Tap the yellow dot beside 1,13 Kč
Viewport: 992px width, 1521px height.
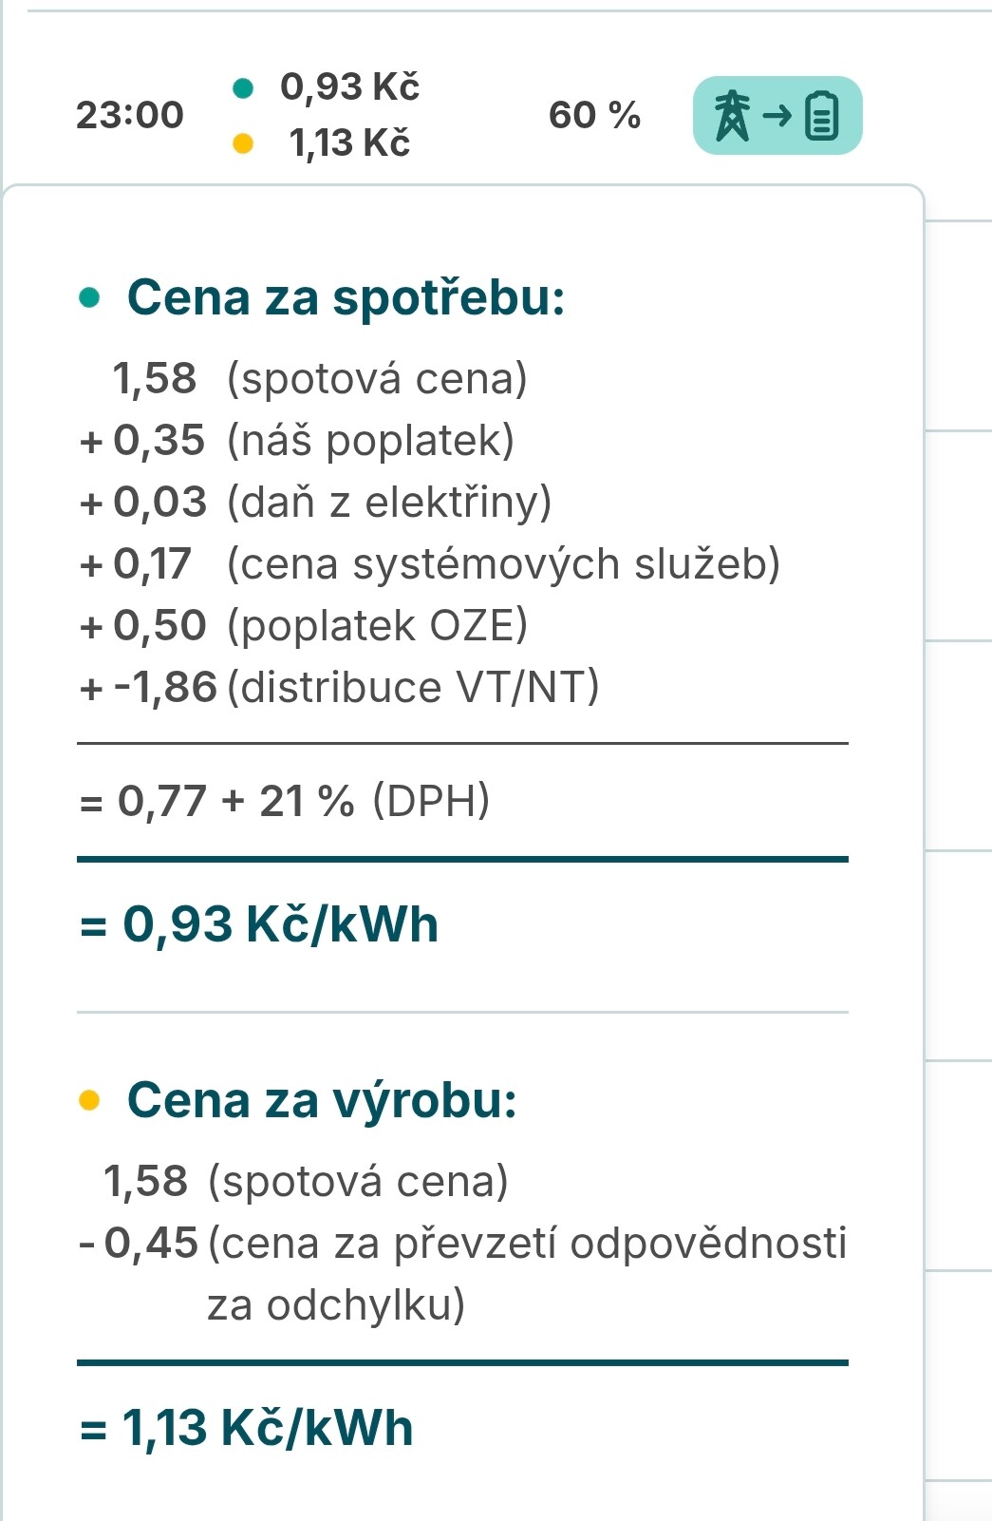[x=243, y=143]
